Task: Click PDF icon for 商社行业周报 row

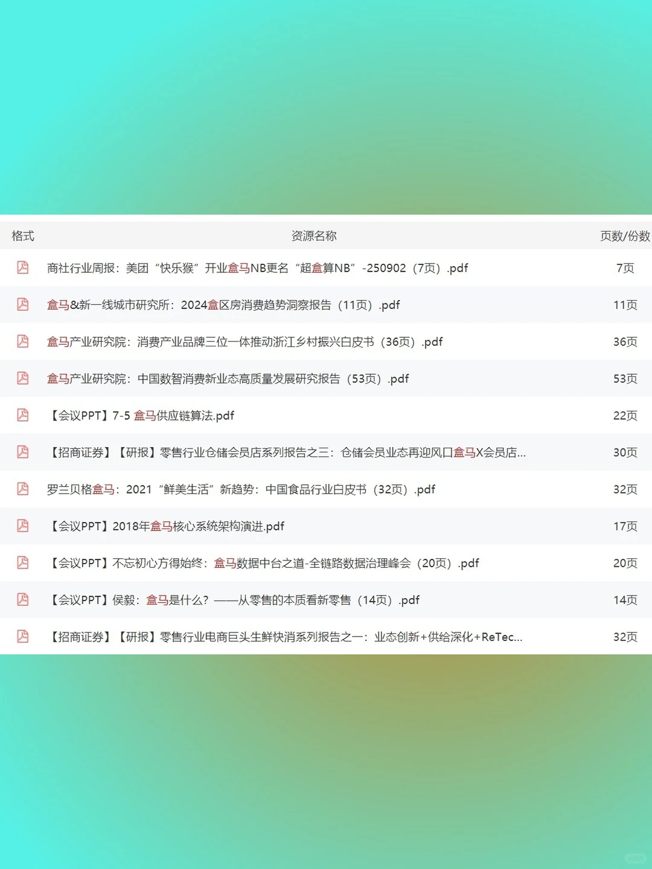Action: pos(23,267)
